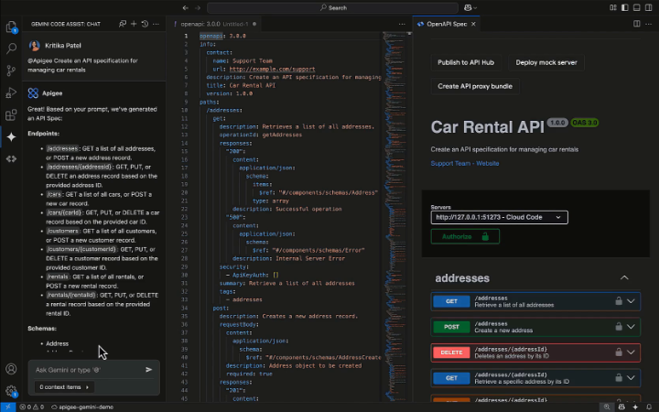Click the OAS 3.0 badge
The height and width of the screenshot is (412, 659).
click(585, 123)
